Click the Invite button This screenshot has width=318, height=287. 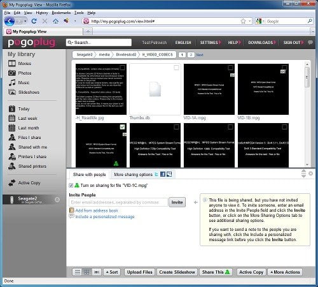(x=177, y=202)
